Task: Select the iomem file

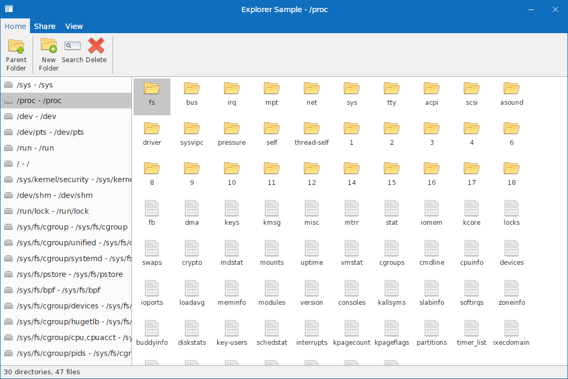Action: click(x=431, y=216)
